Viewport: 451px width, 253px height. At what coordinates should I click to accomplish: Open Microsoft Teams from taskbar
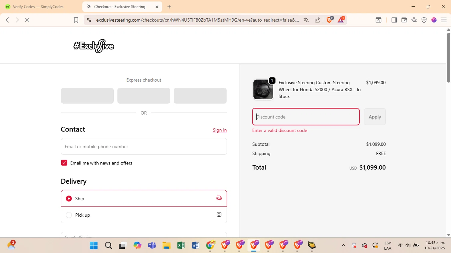coord(152,245)
